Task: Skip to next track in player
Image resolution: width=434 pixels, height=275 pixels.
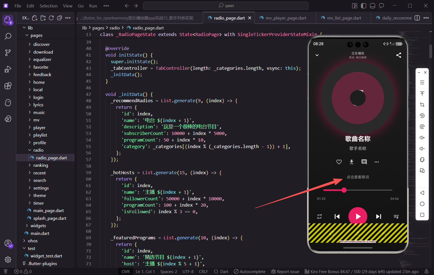Action: coord(379,216)
